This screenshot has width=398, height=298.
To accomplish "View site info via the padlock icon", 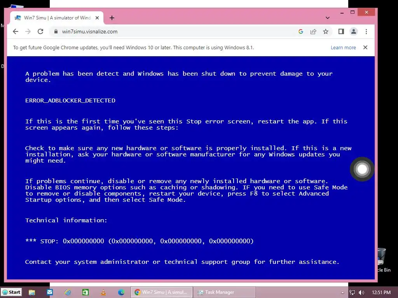I will pos(56,31).
